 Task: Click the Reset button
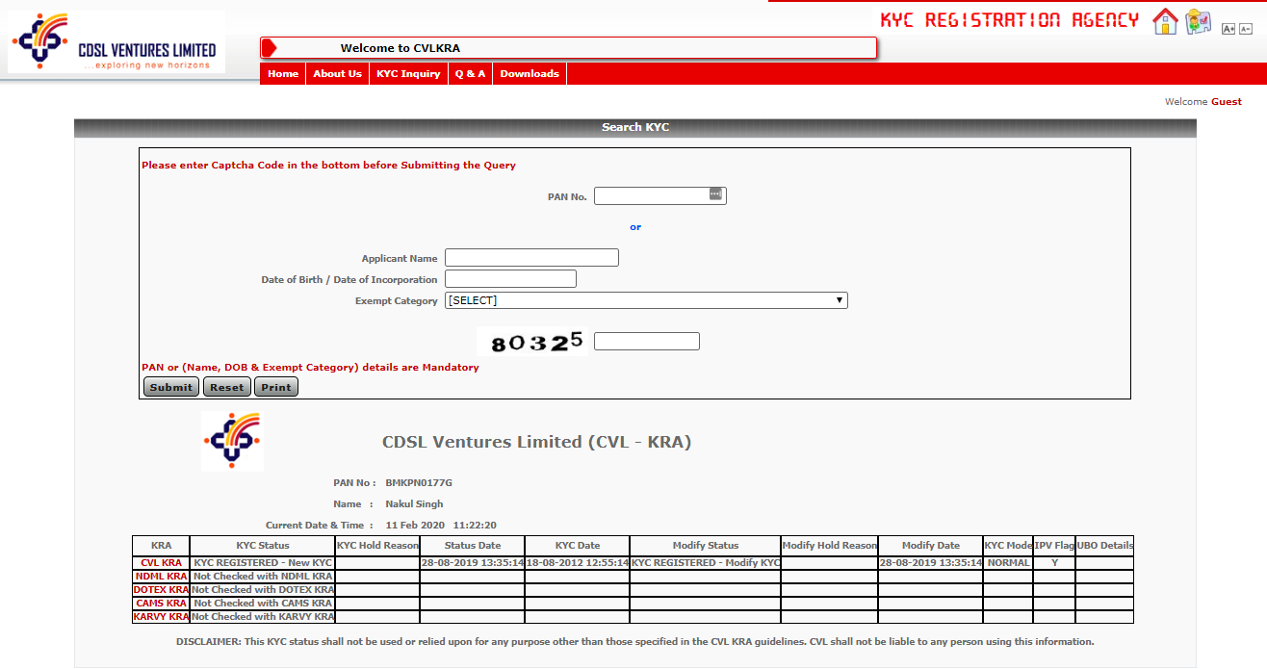pyautogui.click(x=227, y=387)
